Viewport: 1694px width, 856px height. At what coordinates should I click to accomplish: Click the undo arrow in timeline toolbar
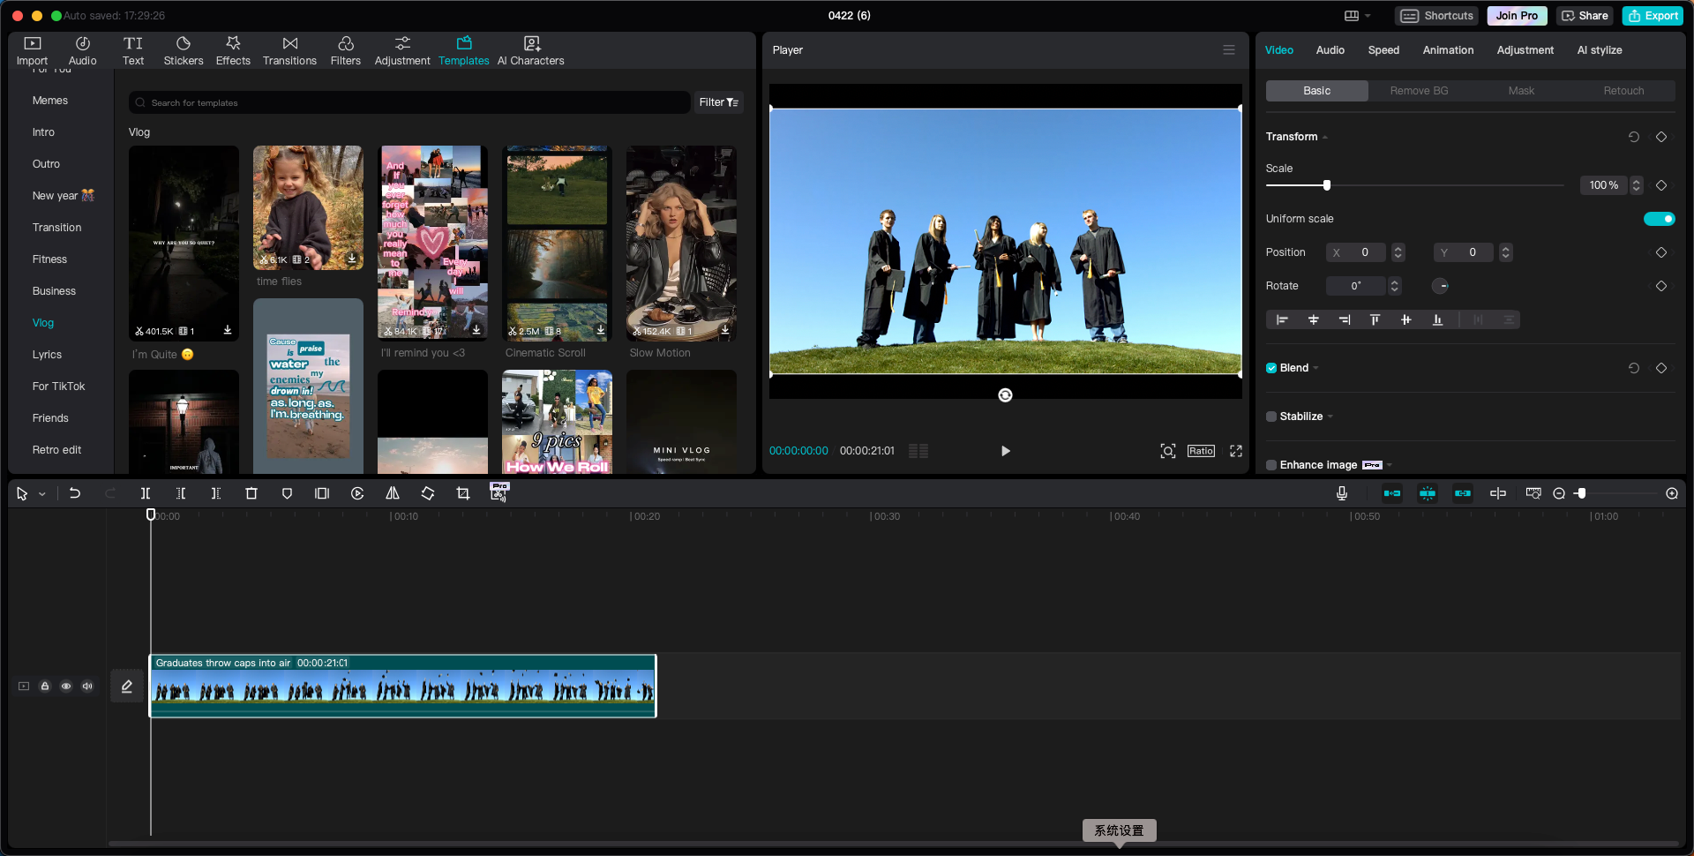[x=75, y=493]
